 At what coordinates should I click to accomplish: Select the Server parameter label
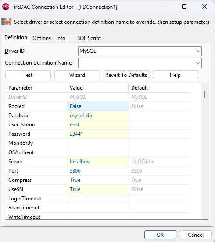click(15, 162)
